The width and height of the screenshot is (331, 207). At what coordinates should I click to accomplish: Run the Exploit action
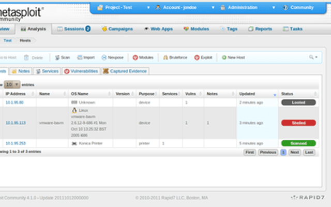tap(203, 57)
